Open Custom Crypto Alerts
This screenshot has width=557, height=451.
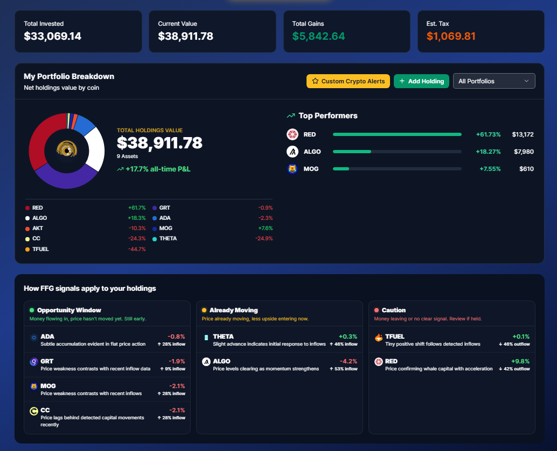pyautogui.click(x=348, y=81)
